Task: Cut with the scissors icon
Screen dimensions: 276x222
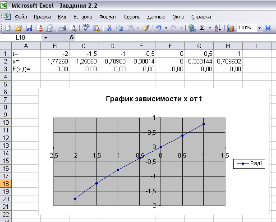Action: 109,28
